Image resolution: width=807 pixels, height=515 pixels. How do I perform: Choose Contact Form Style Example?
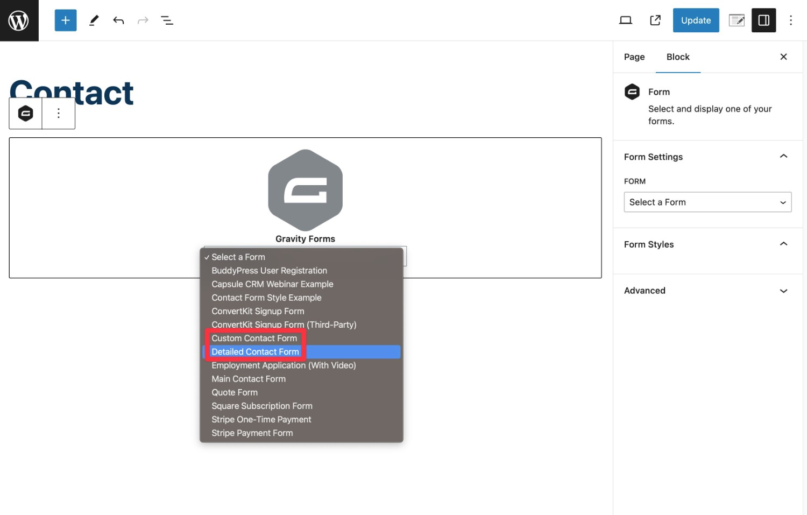point(301,298)
